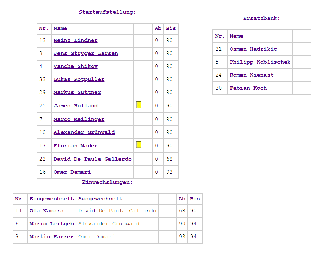Click James Holland's yellow card icon
Screen dimensions: 326x255
pyautogui.click(x=139, y=105)
